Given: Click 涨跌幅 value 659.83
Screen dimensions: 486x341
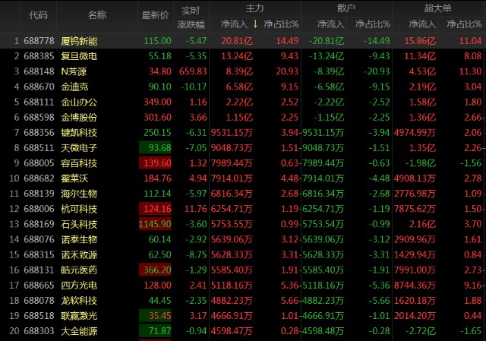Looking at the screenshot, I should click(x=193, y=71).
